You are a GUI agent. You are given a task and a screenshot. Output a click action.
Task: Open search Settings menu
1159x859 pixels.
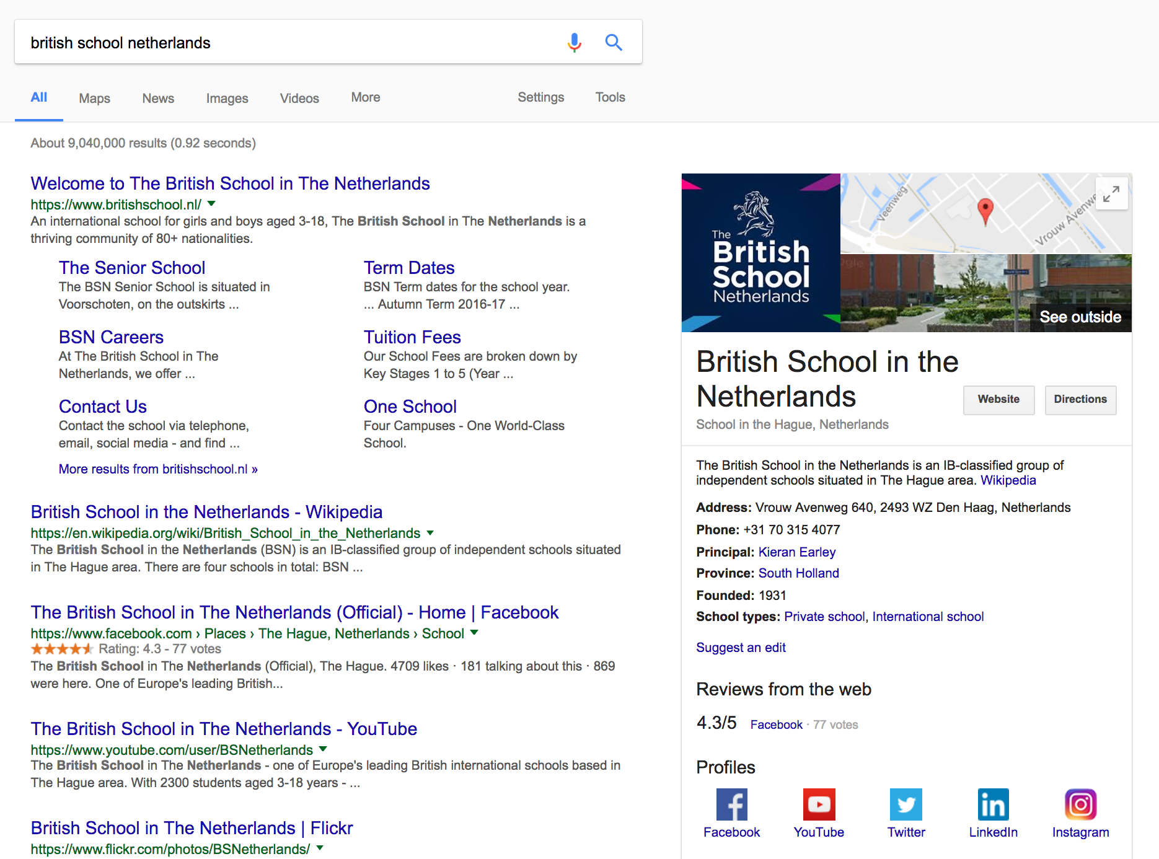pos(541,97)
